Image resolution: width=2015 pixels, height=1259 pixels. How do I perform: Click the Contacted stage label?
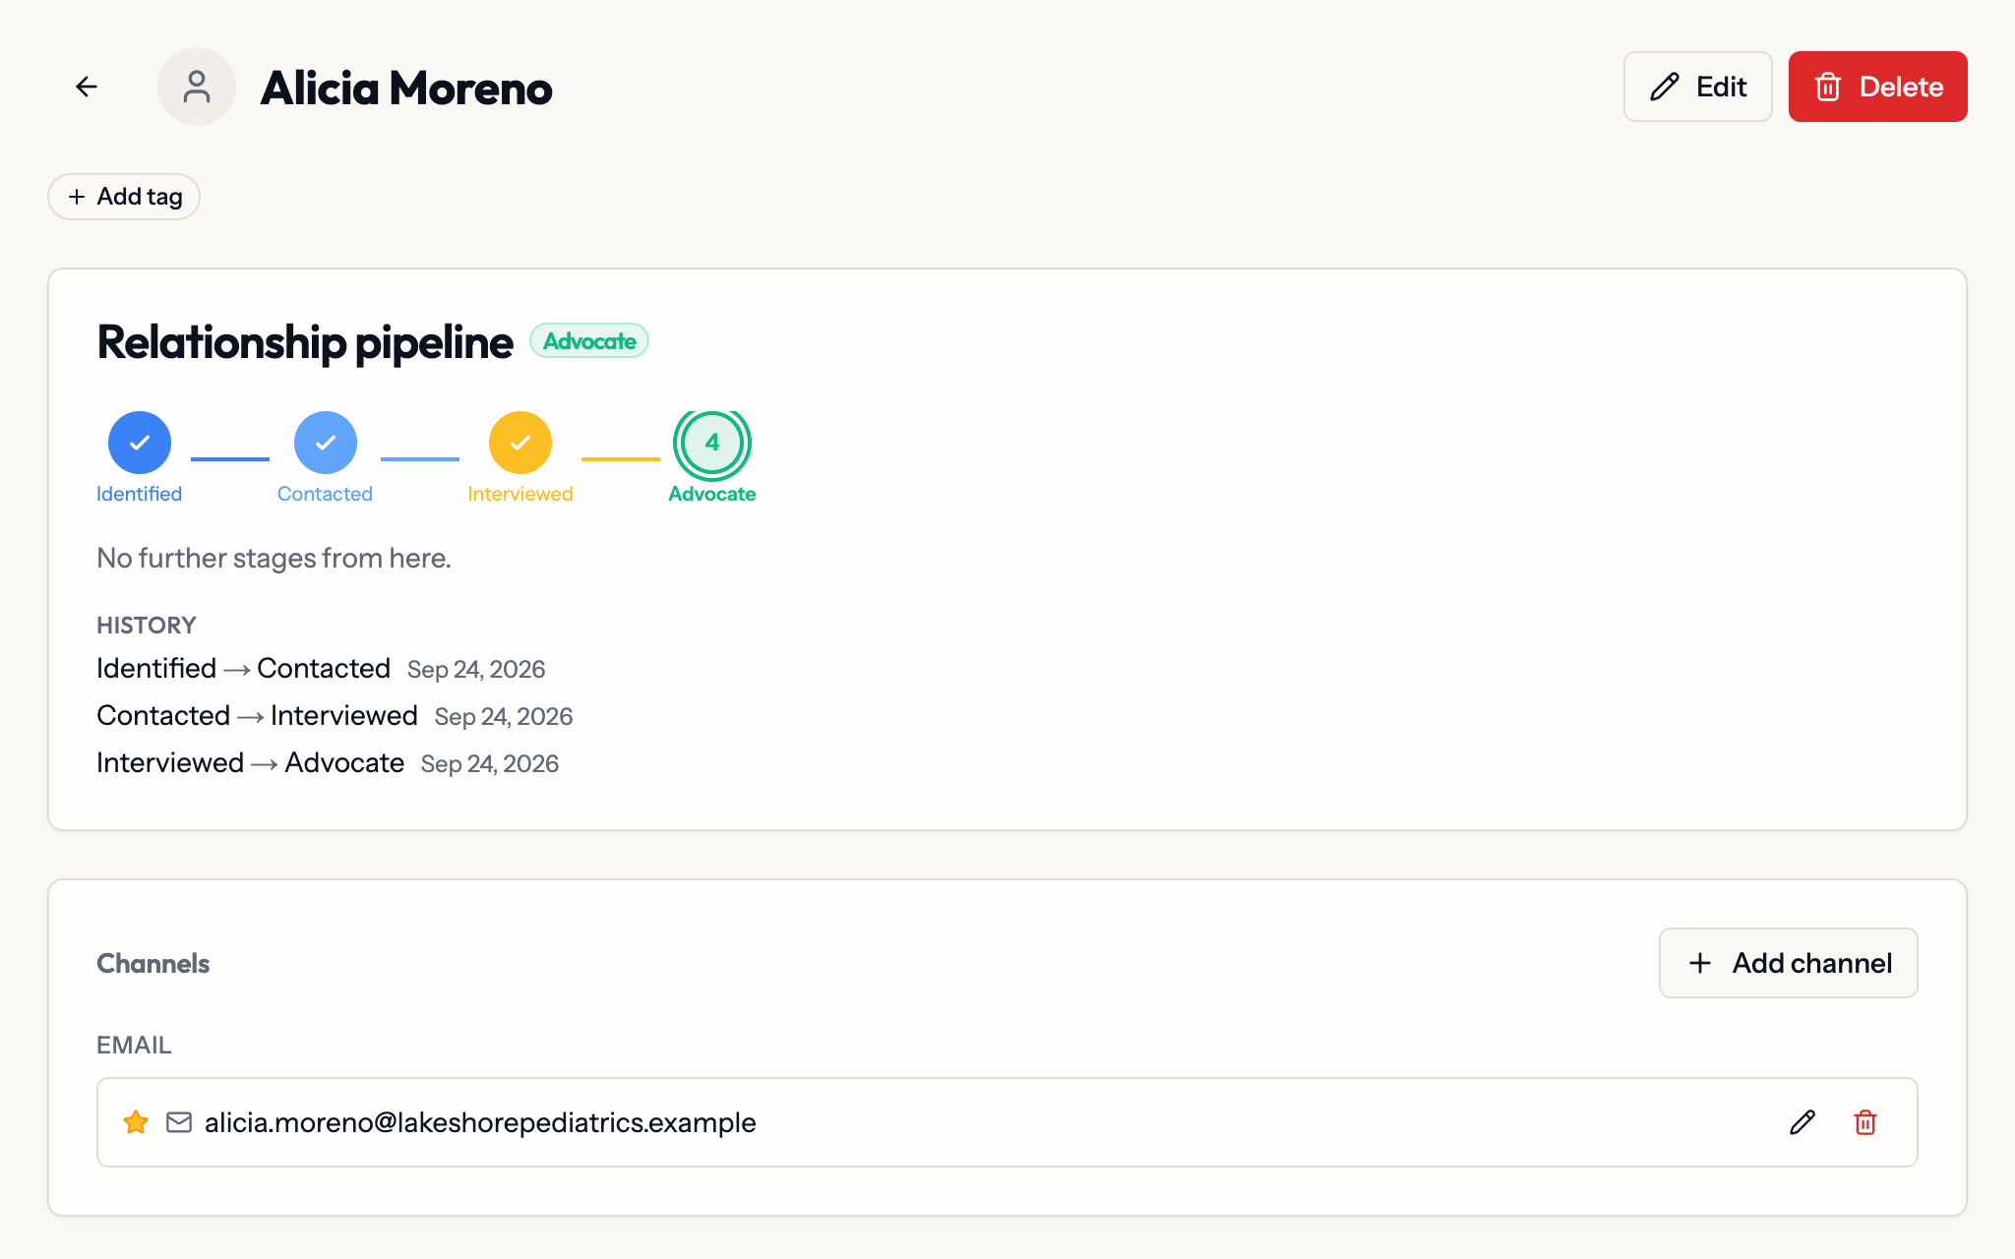325,494
